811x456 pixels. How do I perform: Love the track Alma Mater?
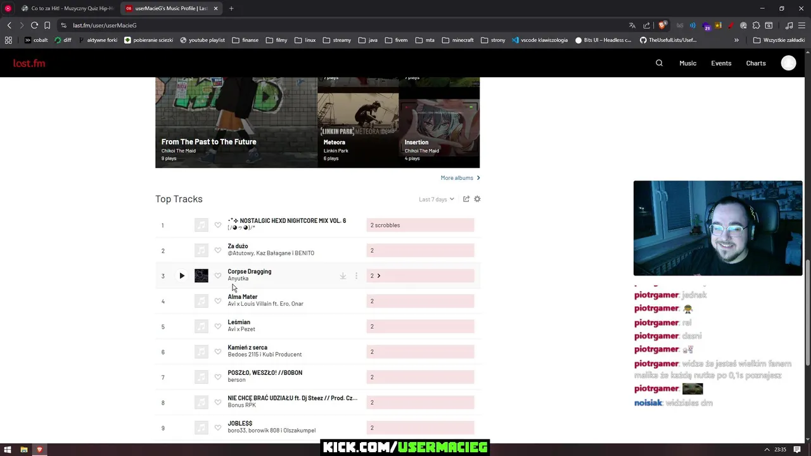[x=218, y=301]
